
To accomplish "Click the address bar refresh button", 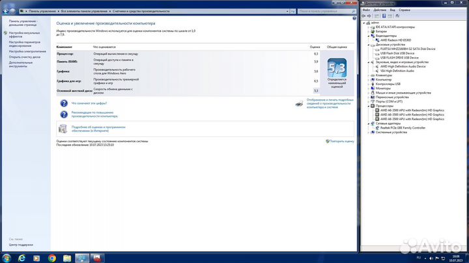I will tap(293, 11).
